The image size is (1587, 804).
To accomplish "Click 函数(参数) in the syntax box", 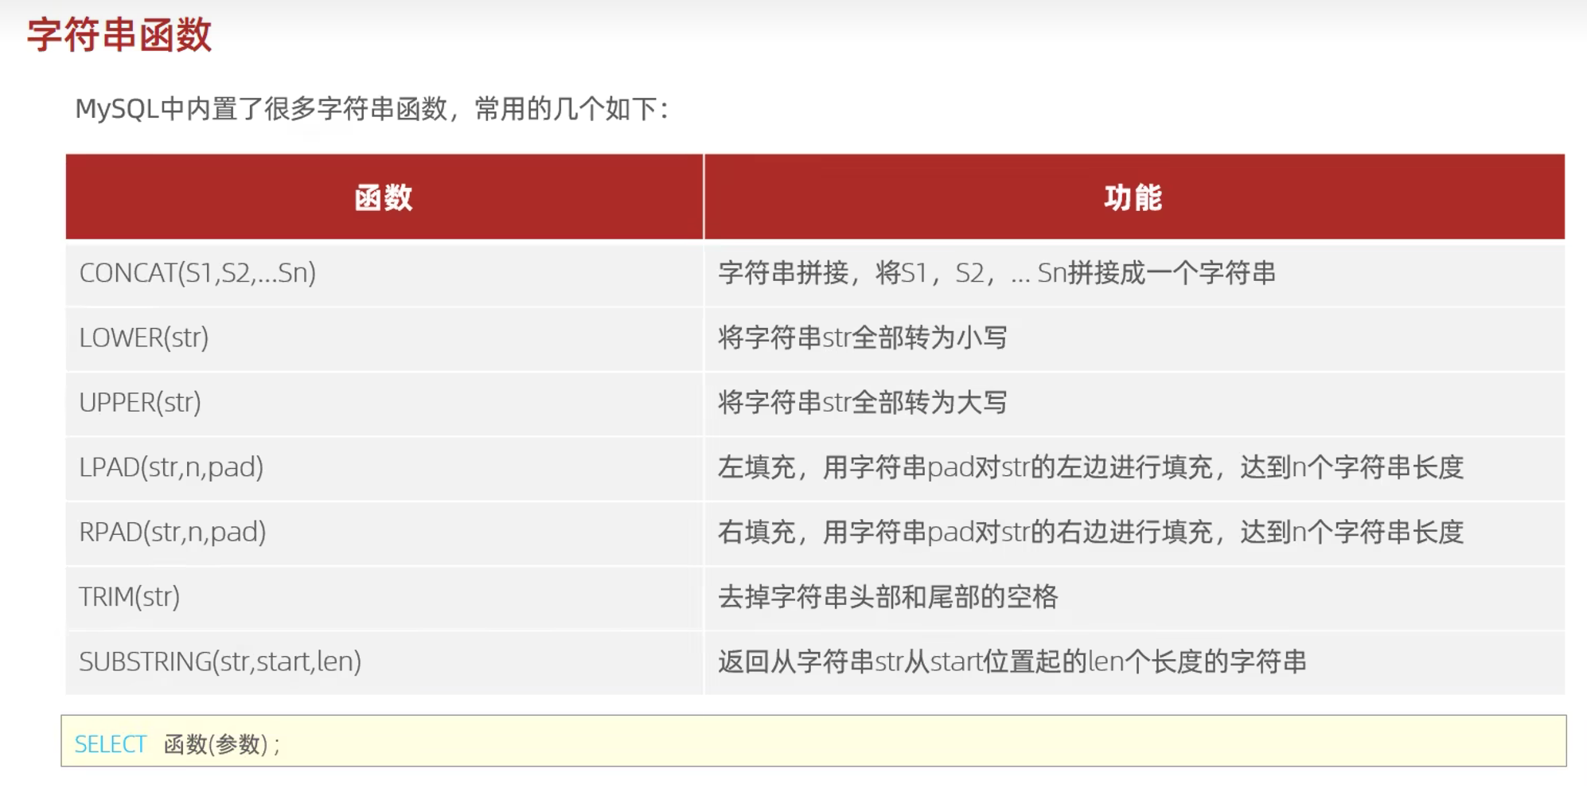I will click(216, 744).
